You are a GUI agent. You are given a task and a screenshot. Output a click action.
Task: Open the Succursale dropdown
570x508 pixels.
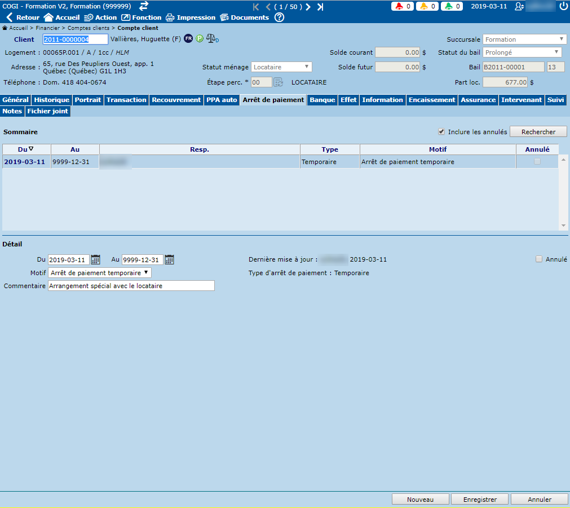click(524, 39)
